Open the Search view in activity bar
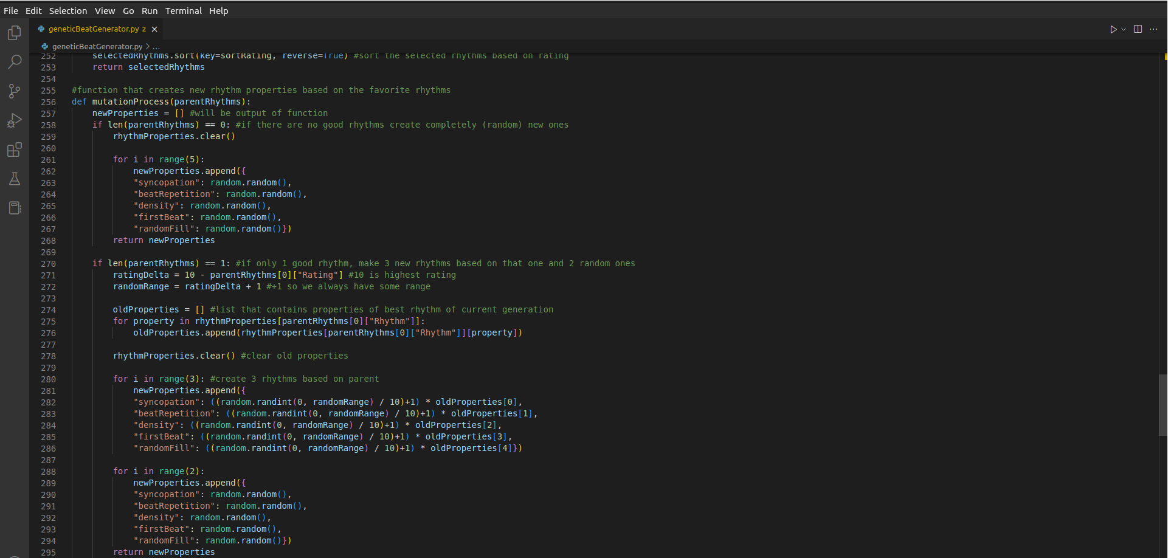 15,62
